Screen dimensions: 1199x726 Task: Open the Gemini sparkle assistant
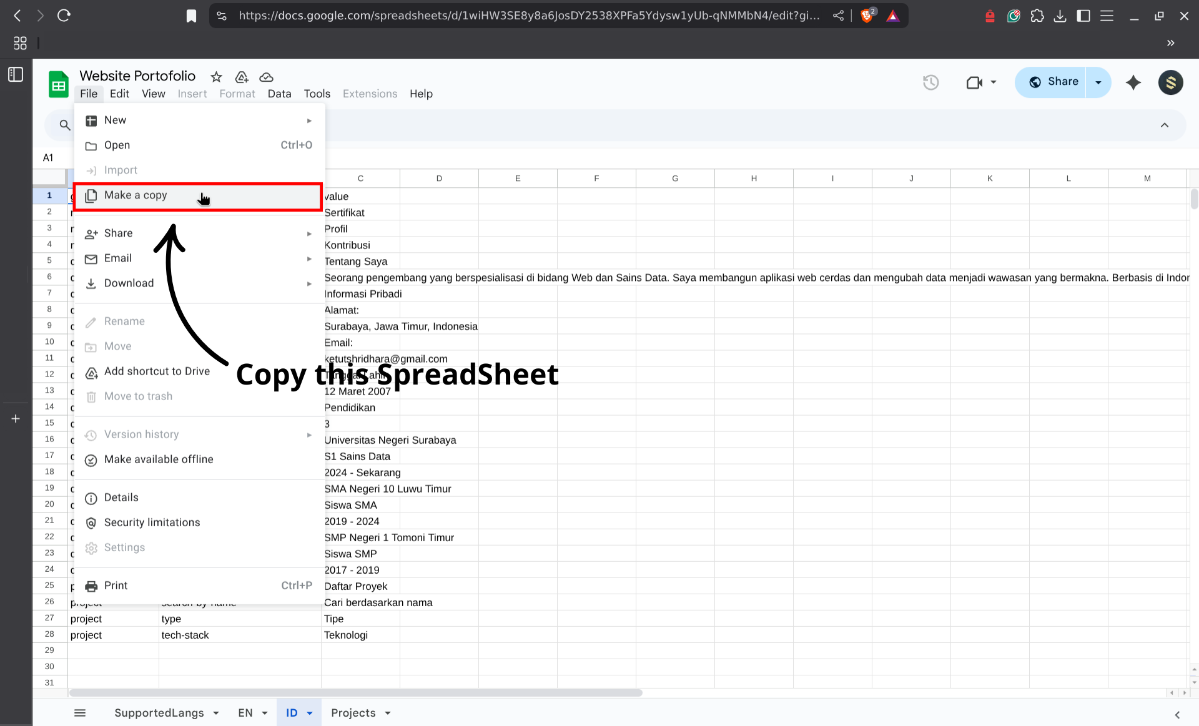1133,82
